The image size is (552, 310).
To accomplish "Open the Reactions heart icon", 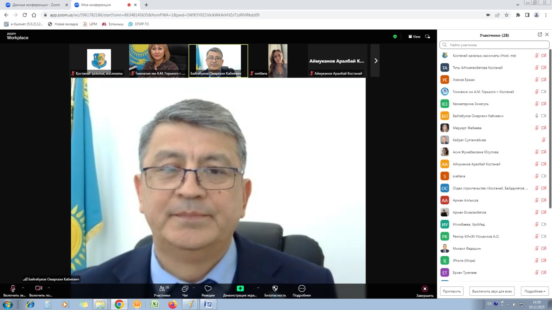I will (x=208, y=289).
